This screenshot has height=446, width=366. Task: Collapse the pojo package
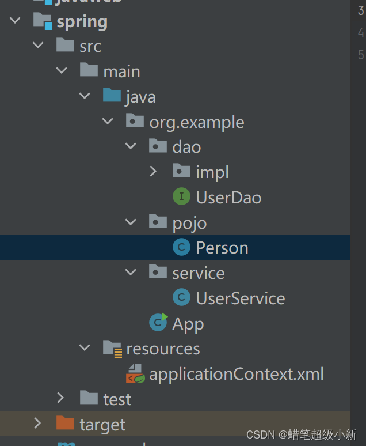131,222
